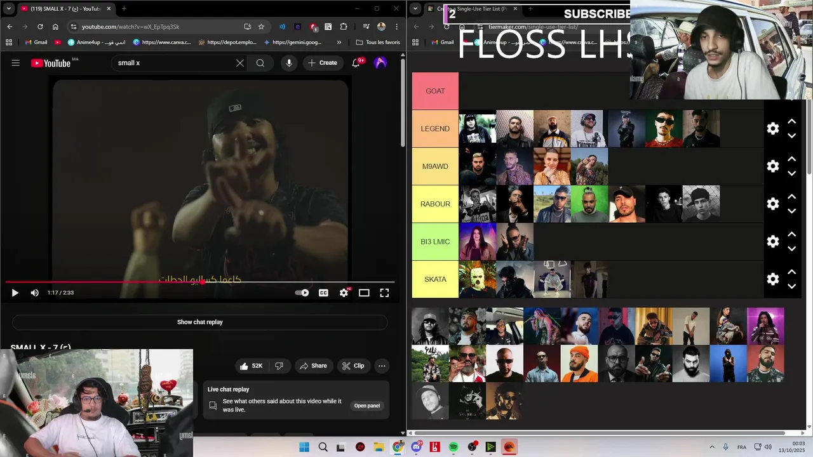Open the Anime4up bookmark
The image size is (813, 457).
[97, 43]
